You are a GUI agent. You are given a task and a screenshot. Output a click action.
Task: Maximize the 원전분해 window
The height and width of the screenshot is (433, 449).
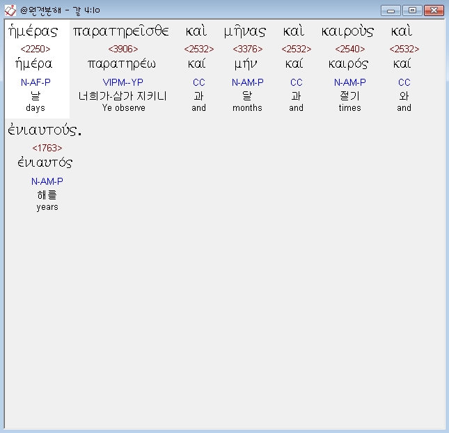pyautogui.click(x=412, y=10)
